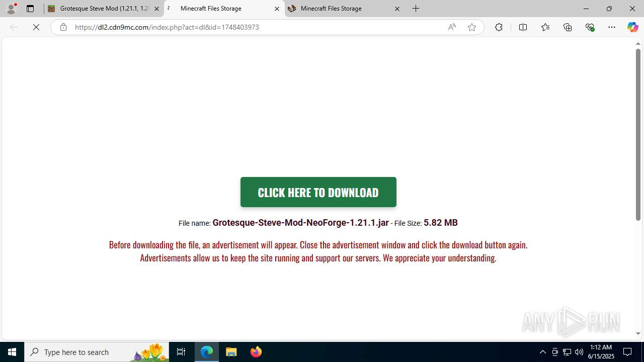Screen dimensions: 644x362
Task: Click the Type here to search box
Action: (x=97, y=352)
